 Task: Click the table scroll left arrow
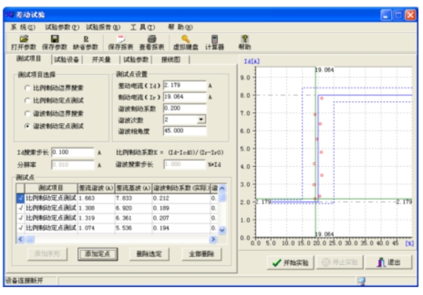click(20, 239)
